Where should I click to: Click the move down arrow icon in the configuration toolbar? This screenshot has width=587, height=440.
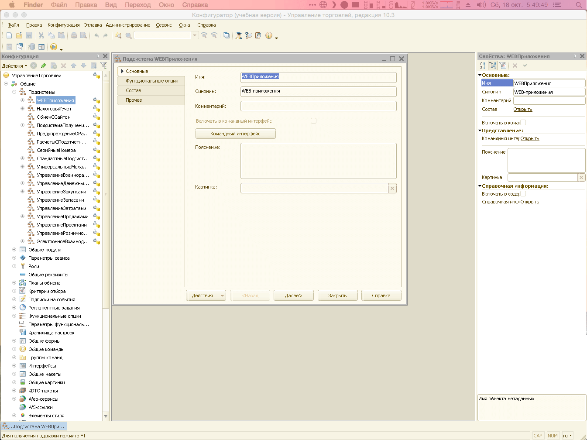pyautogui.click(x=83, y=65)
